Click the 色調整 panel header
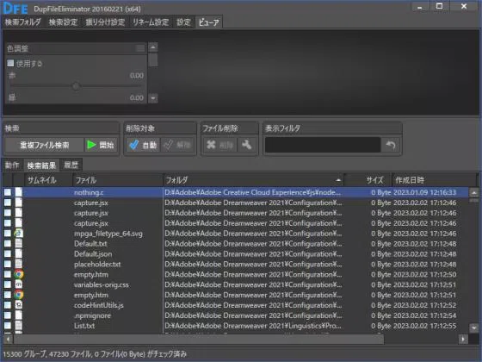This screenshot has height=362, width=482. [x=76, y=48]
